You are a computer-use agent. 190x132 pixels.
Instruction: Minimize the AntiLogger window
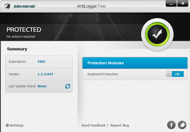[x=171, y=3]
